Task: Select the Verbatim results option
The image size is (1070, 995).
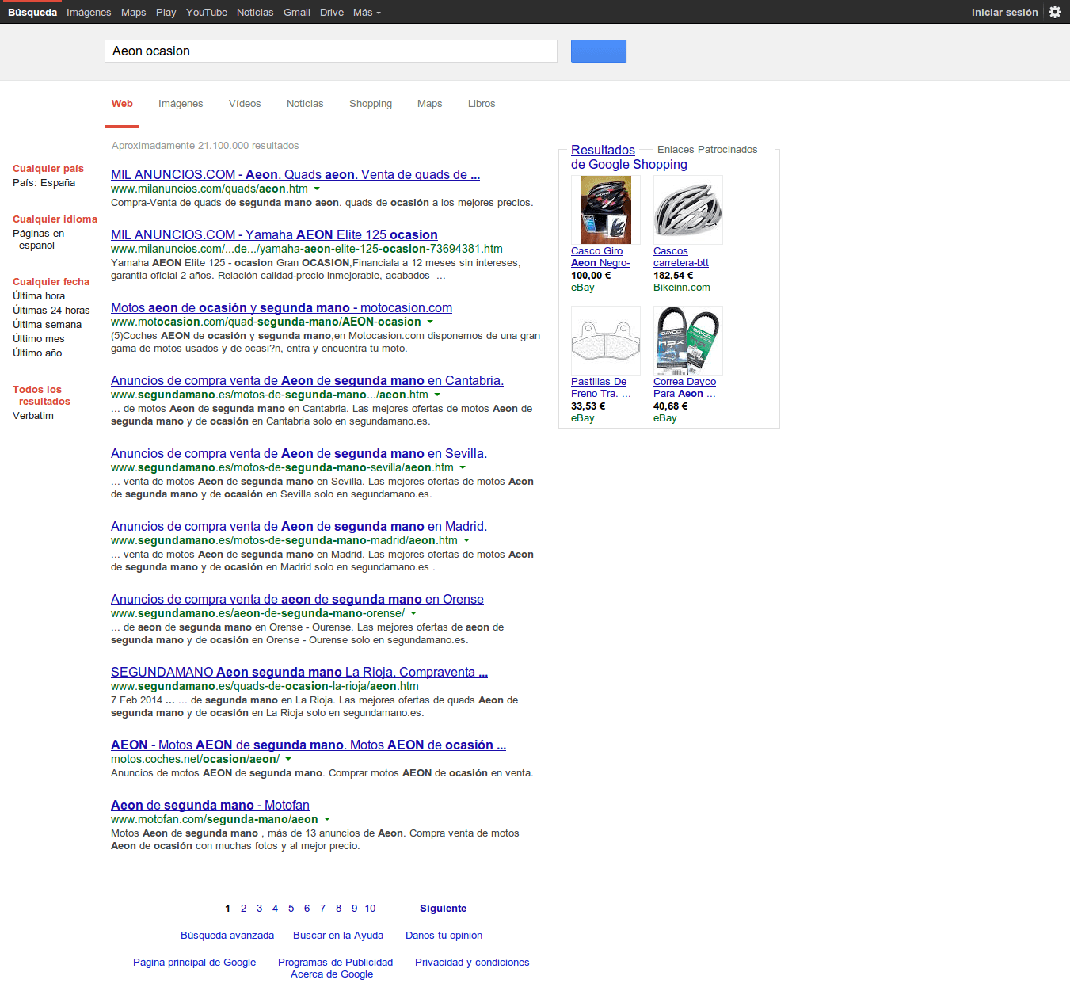Action: click(x=33, y=416)
